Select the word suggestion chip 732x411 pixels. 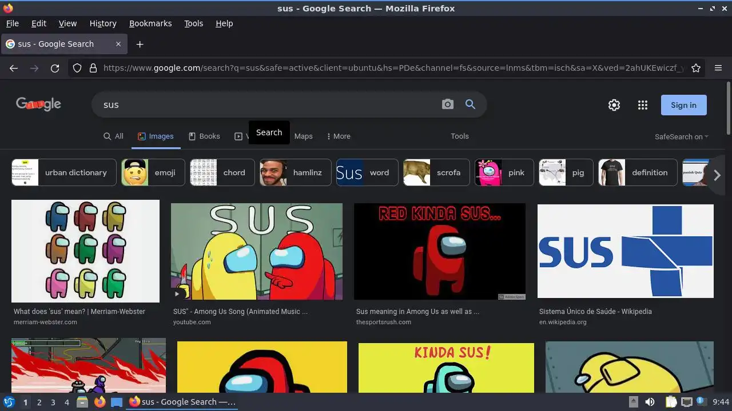tap(367, 172)
